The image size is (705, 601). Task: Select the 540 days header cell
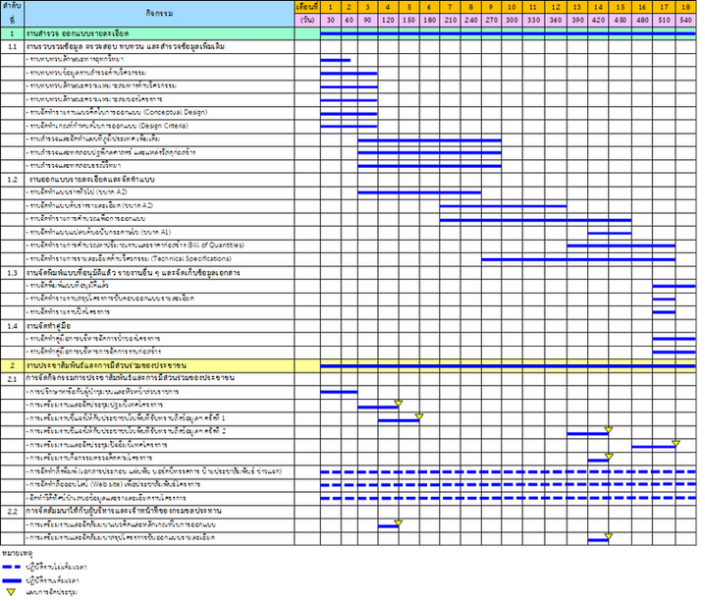pyautogui.click(x=685, y=20)
